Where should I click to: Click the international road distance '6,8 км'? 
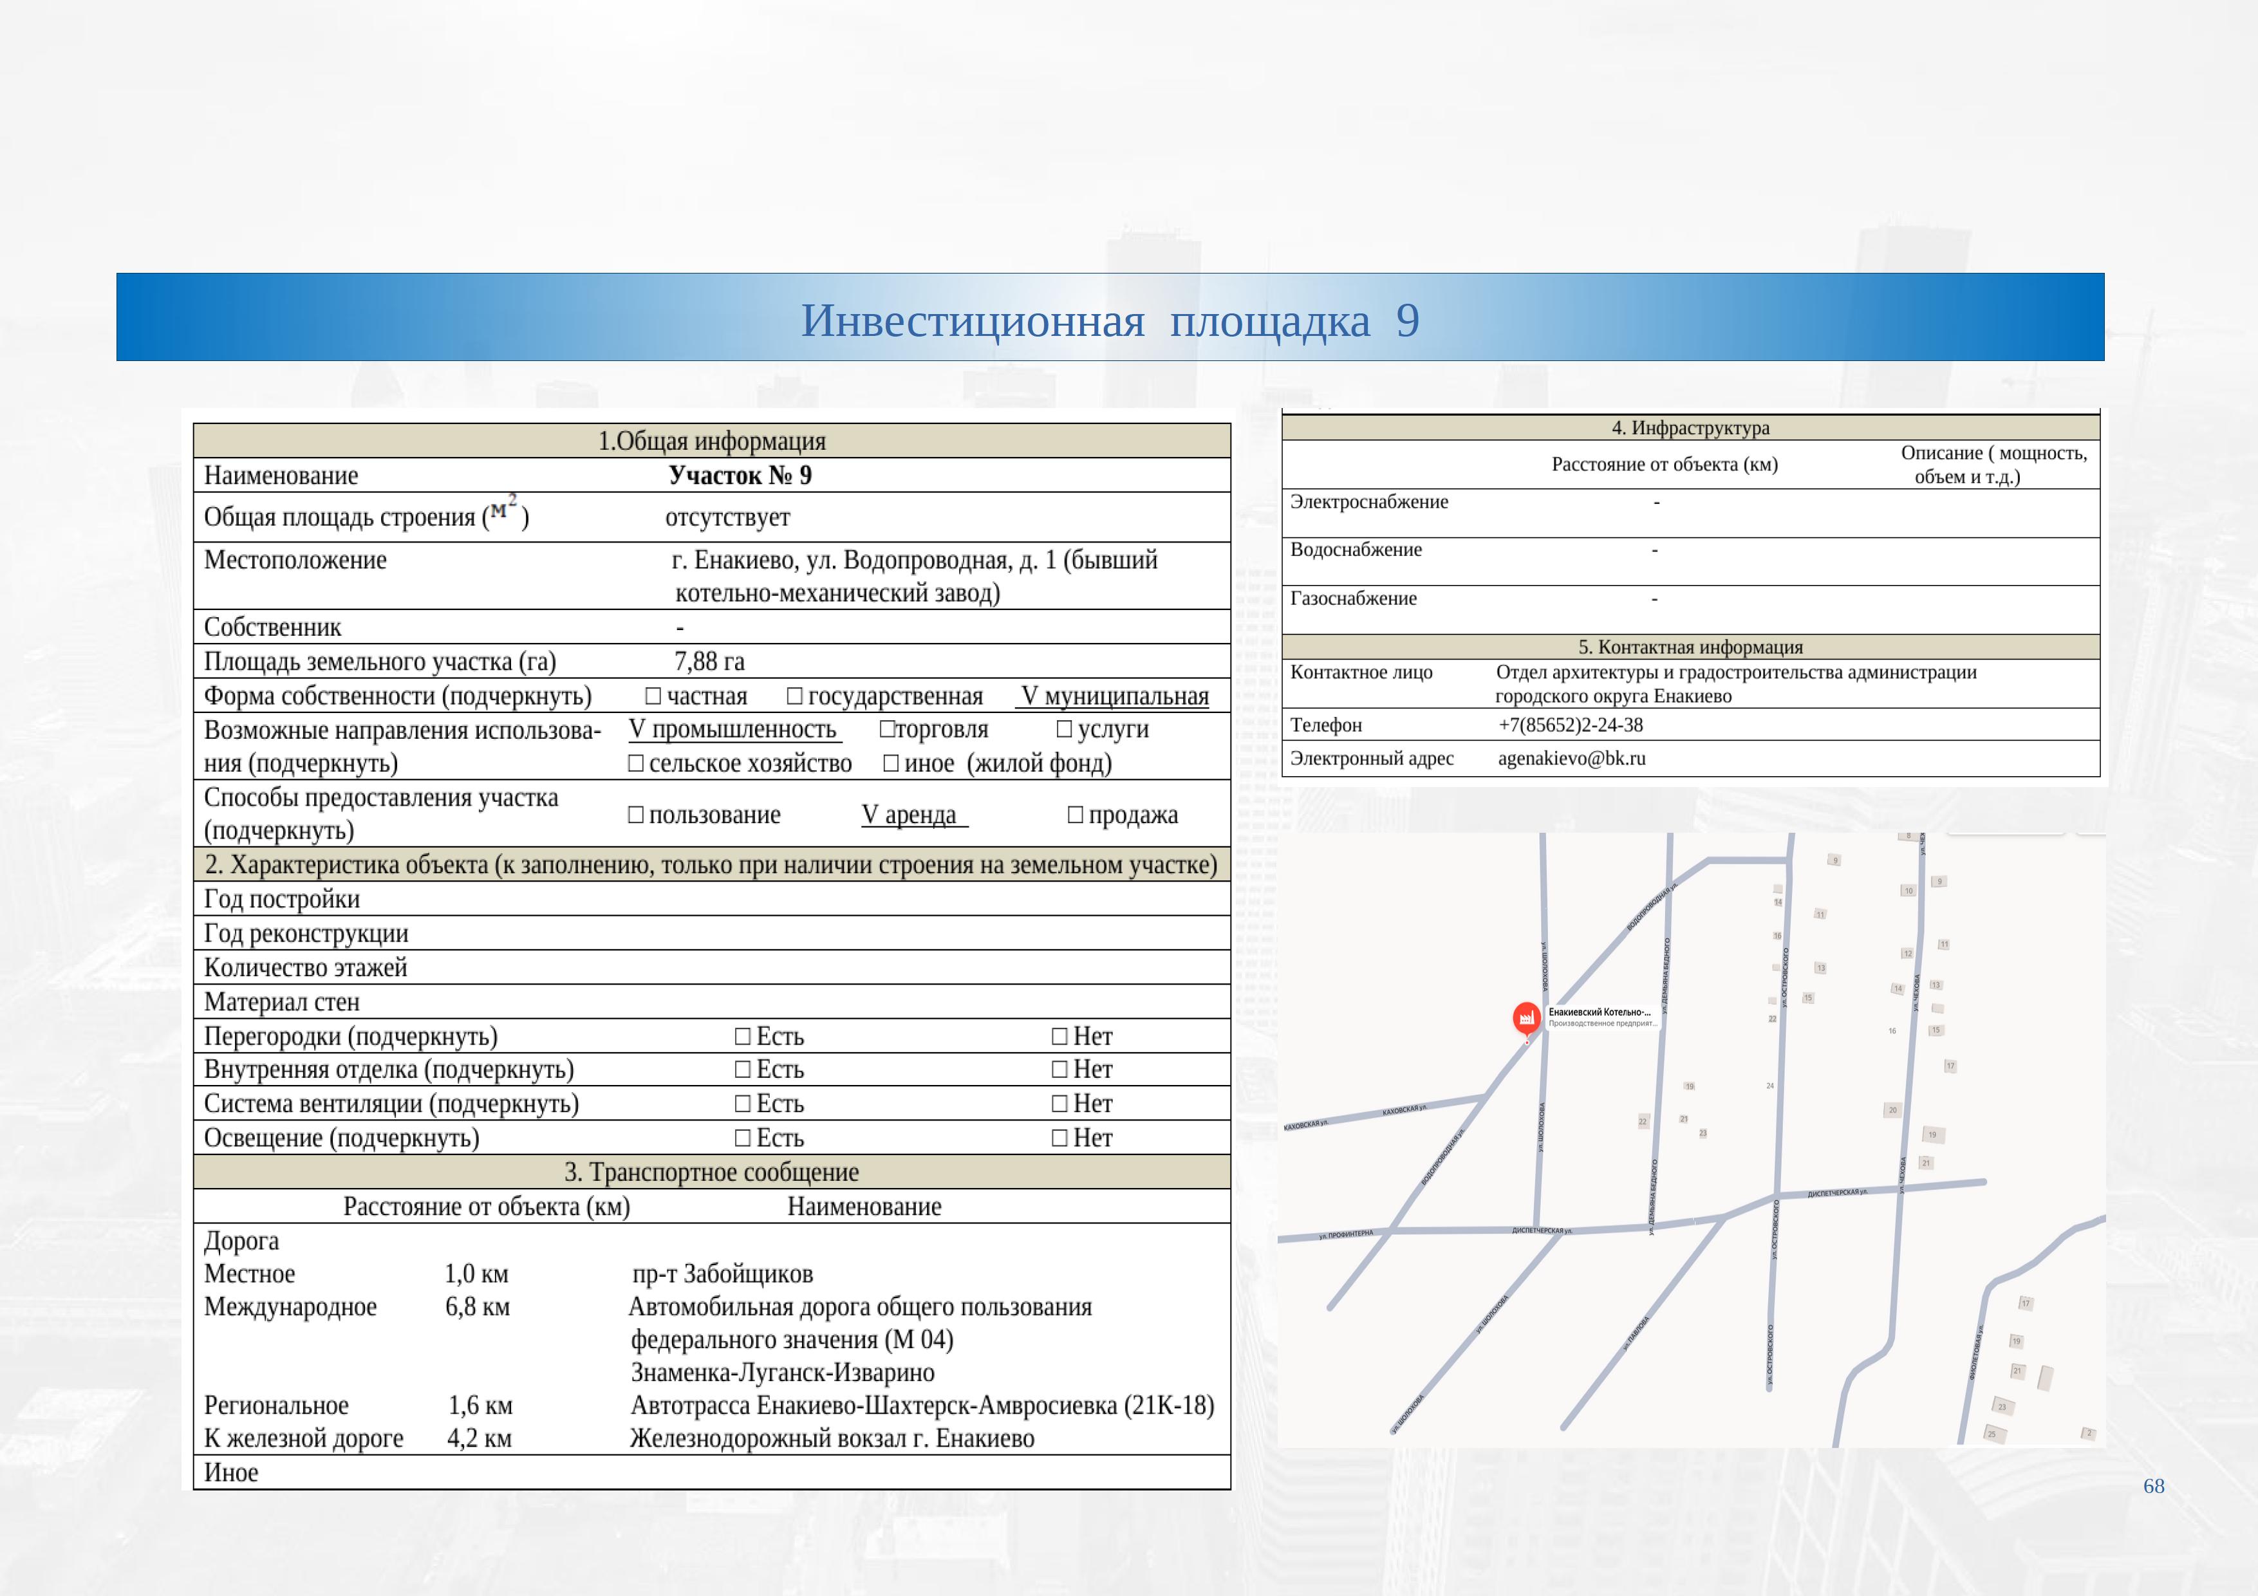pyautogui.click(x=477, y=1307)
